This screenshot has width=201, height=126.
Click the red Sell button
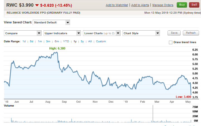[x=194, y=5]
